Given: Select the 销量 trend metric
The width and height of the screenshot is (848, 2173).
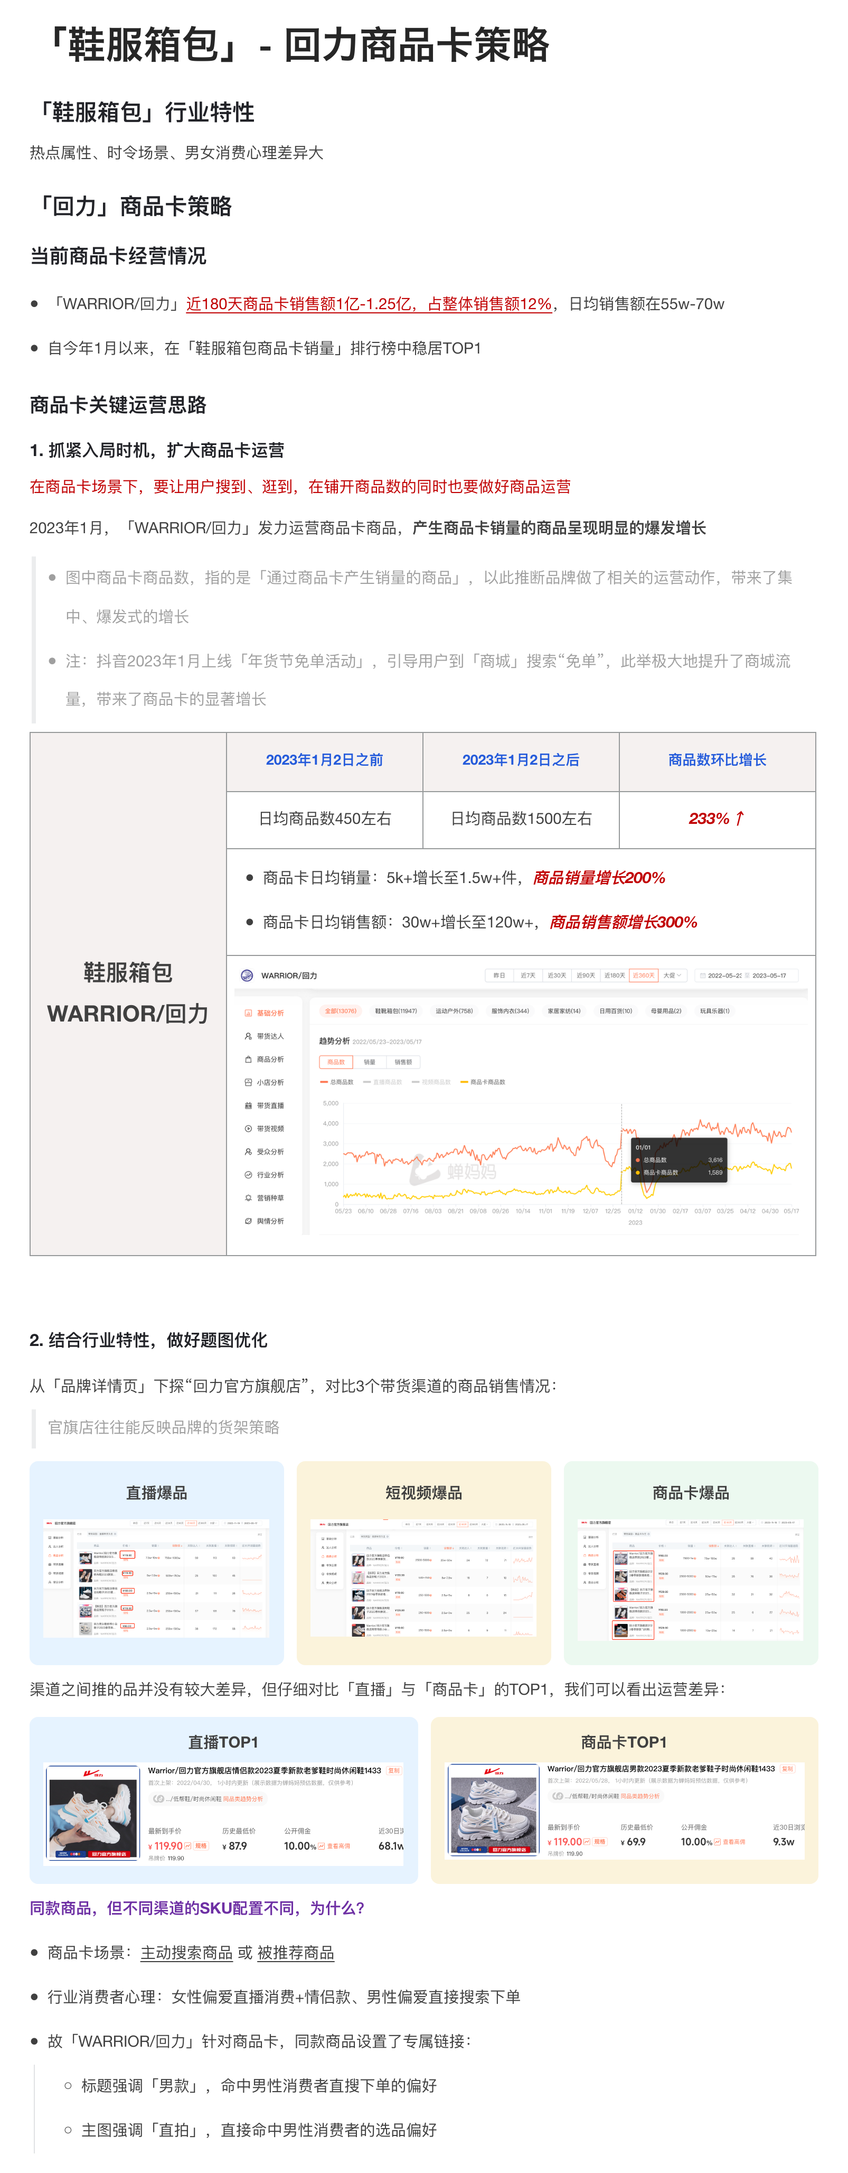Looking at the screenshot, I should click(x=369, y=1062).
